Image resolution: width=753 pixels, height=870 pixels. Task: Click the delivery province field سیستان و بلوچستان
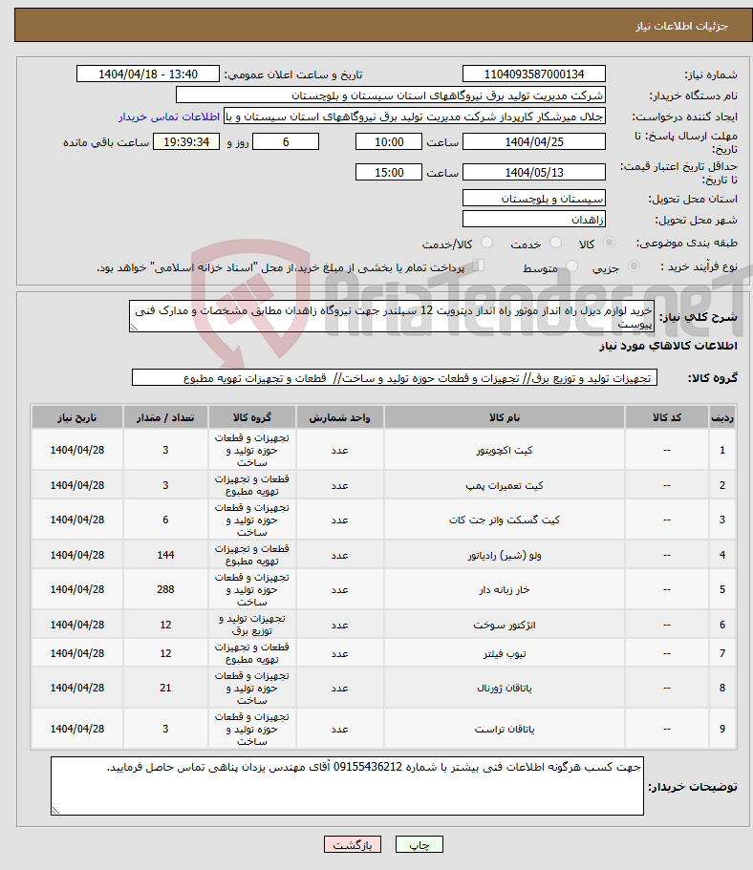pyautogui.click(x=533, y=199)
